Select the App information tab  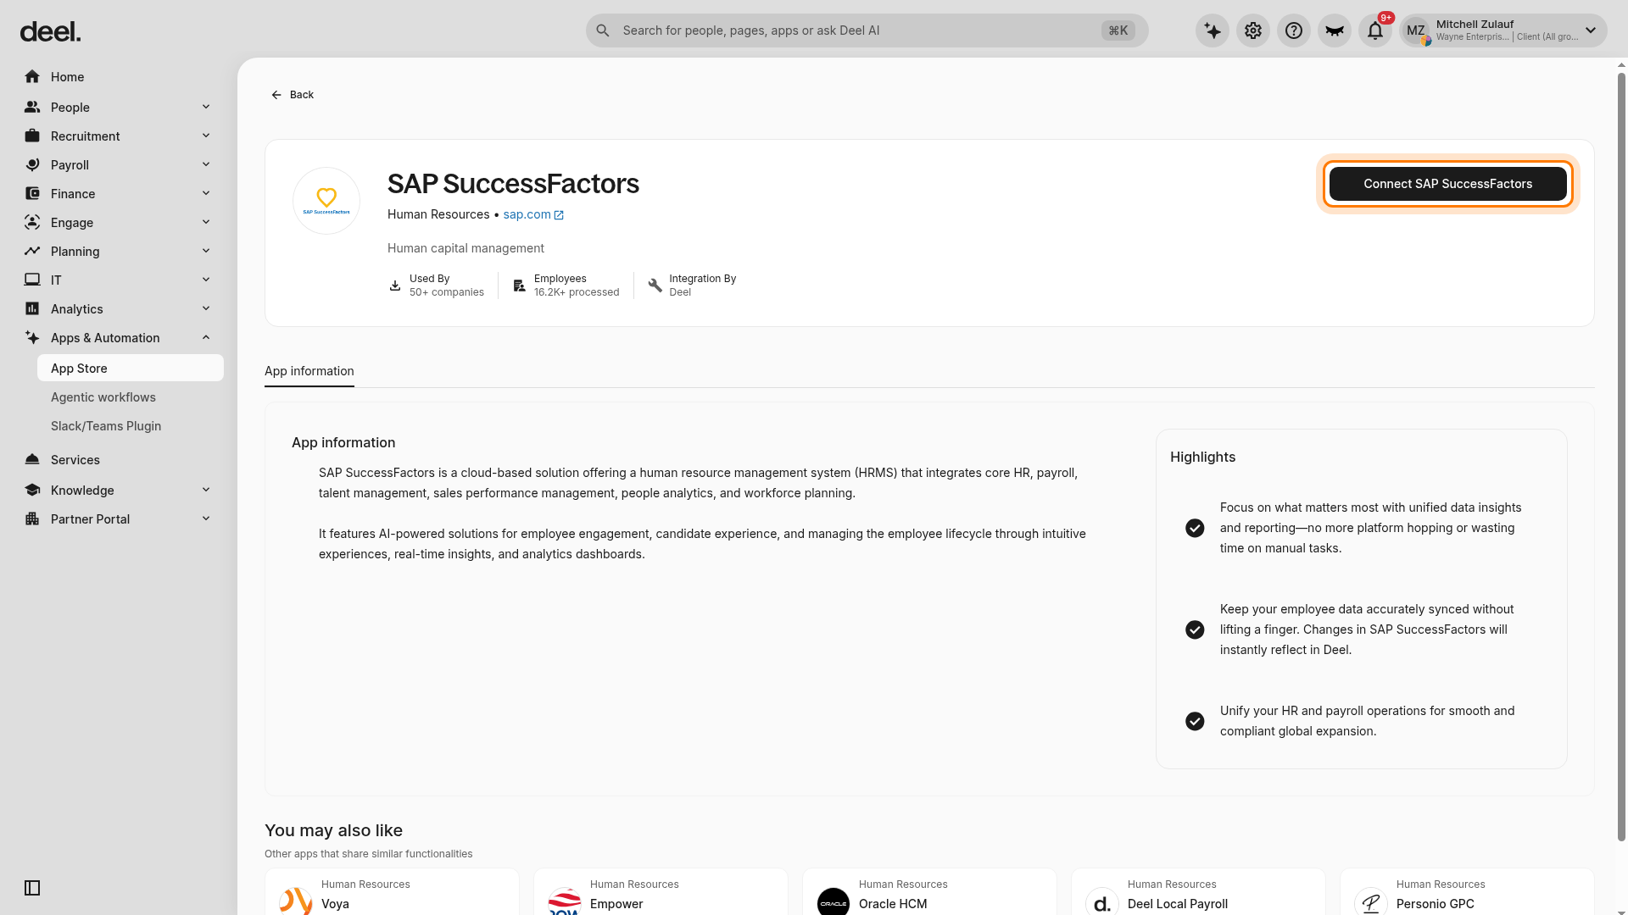point(309,371)
